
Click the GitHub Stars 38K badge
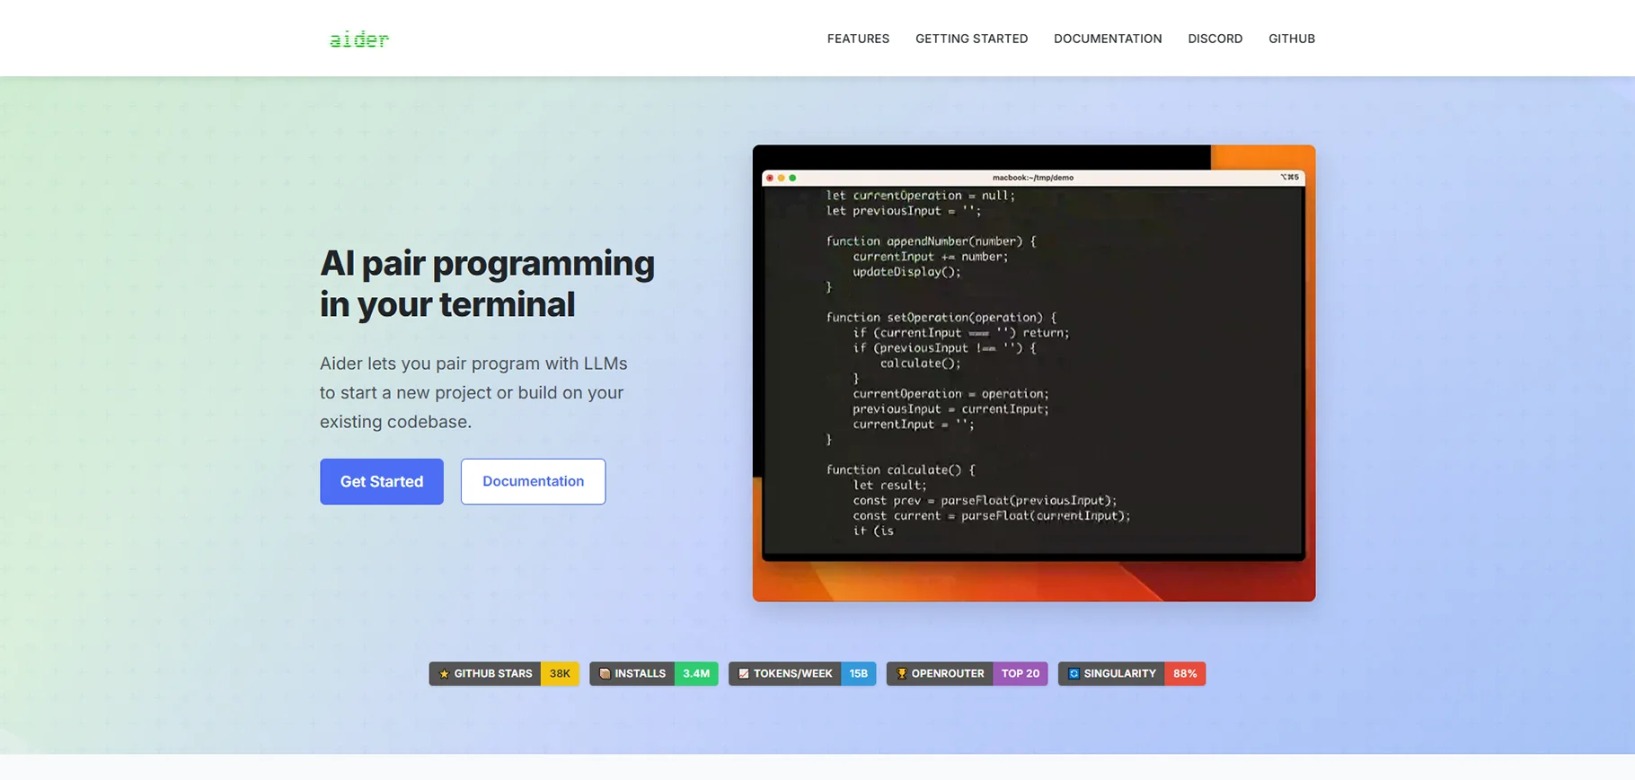pos(504,673)
